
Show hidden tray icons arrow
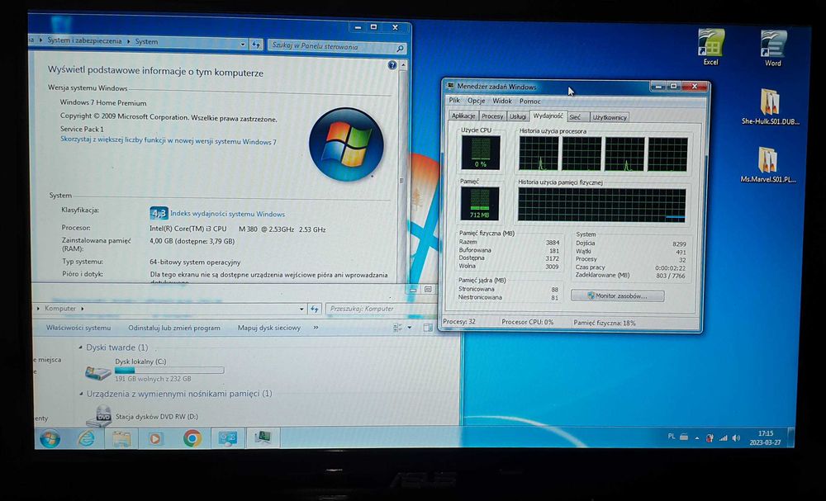point(697,437)
